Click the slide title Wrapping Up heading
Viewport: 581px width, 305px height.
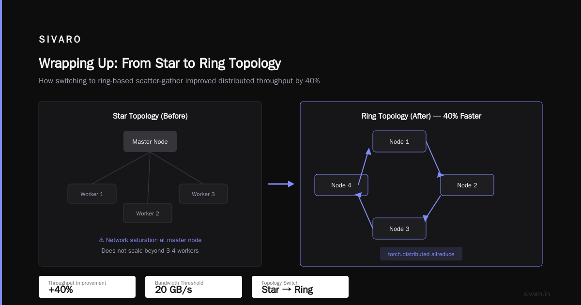(160, 63)
